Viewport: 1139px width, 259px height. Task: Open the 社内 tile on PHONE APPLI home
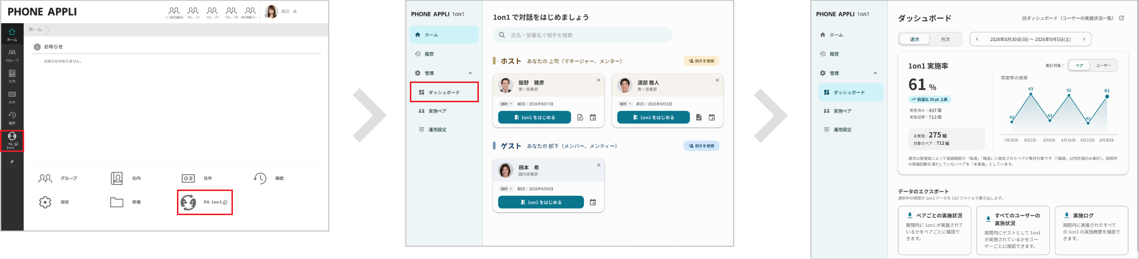[125, 178]
